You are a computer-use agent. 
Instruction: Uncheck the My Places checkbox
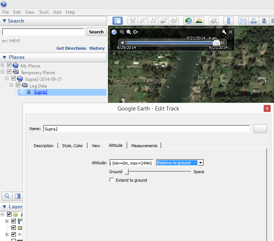pos(9,65)
